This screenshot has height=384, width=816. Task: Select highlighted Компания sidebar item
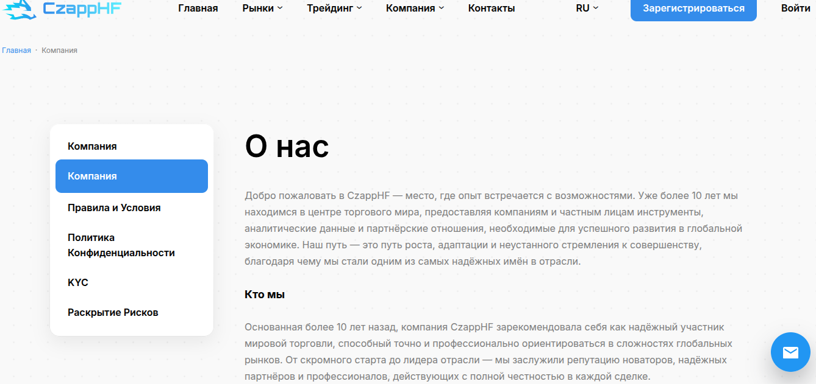(x=132, y=176)
